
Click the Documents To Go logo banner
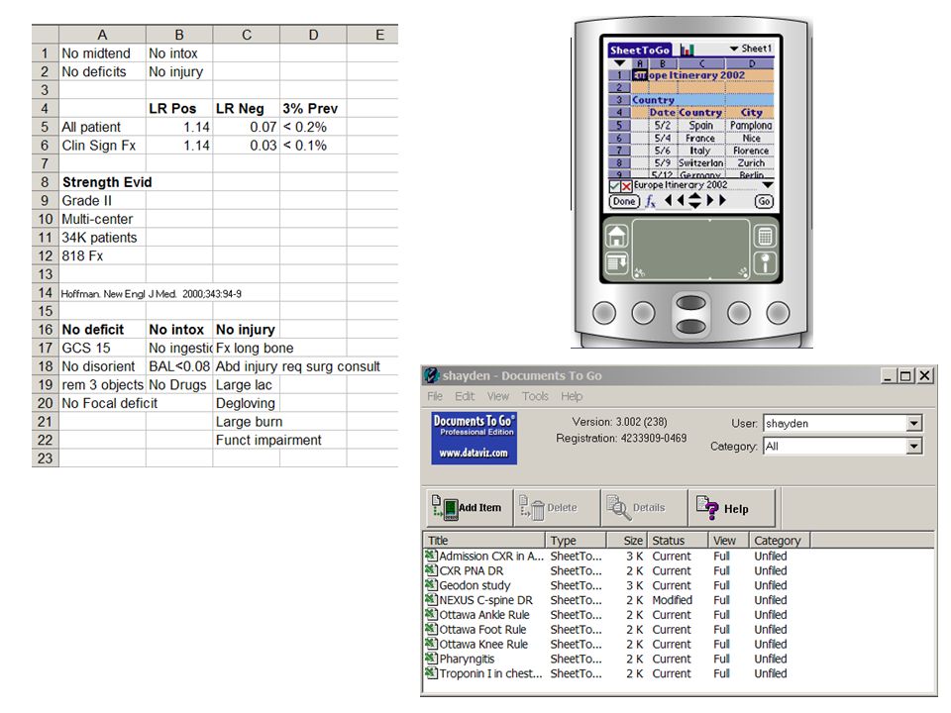pos(474,439)
